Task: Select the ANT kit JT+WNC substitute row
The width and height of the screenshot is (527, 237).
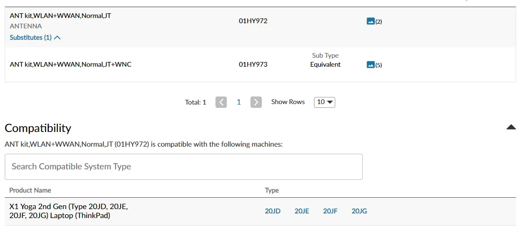Action: point(71,64)
